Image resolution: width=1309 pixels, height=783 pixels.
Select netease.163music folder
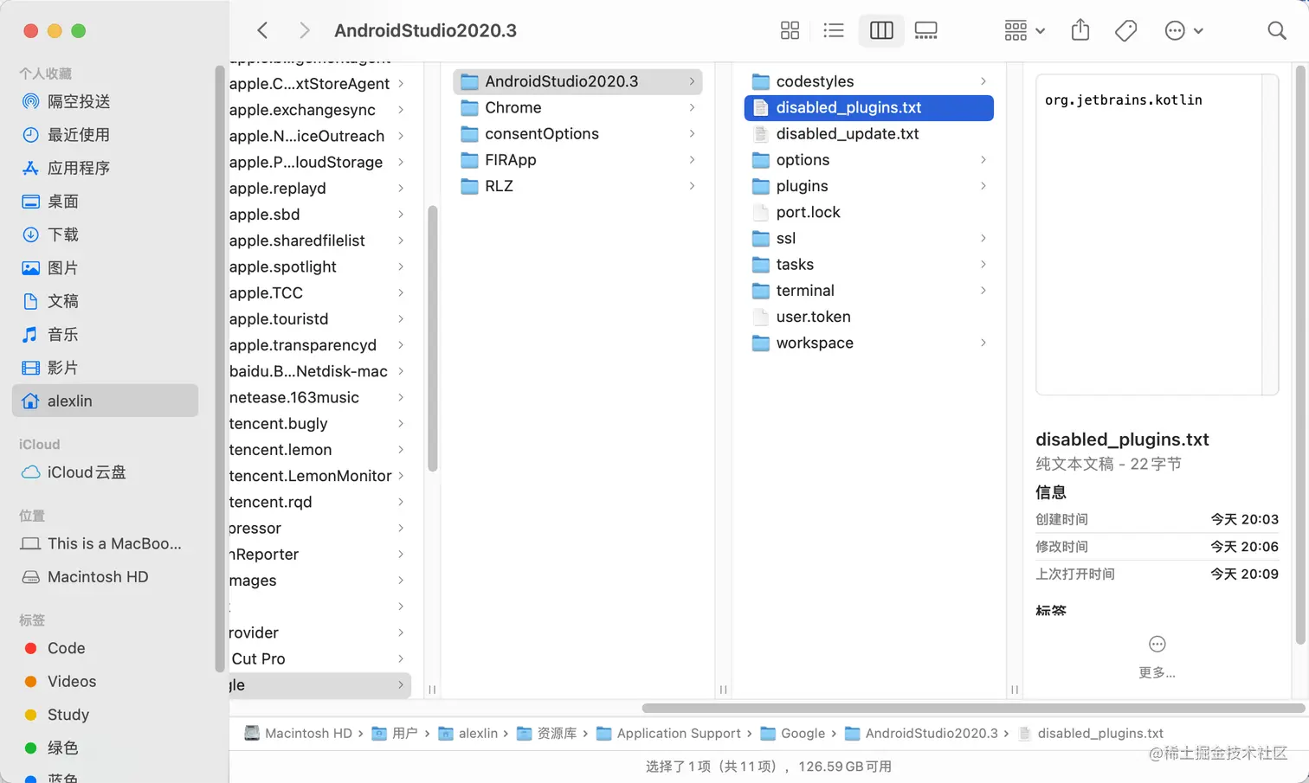click(x=319, y=397)
